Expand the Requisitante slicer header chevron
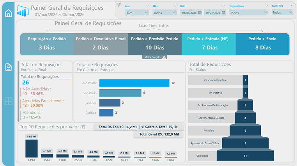Image resolution: width=297 pixels, height=166 pixels. 267,6
